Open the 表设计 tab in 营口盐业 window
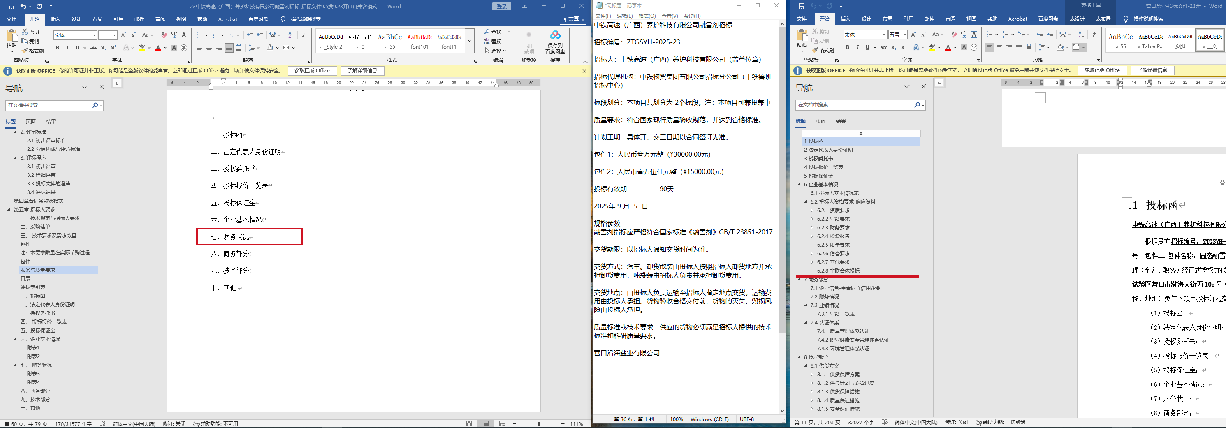The width and height of the screenshot is (1226, 428). click(x=1077, y=19)
